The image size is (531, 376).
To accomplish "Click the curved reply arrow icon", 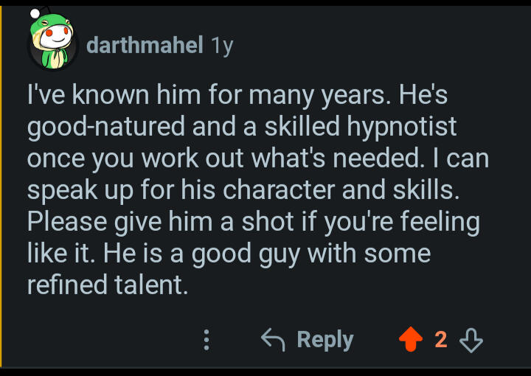I will [274, 339].
